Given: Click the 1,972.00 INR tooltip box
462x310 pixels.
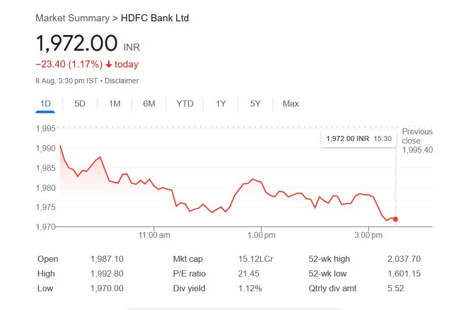Looking at the screenshot, I should (358, 138).
